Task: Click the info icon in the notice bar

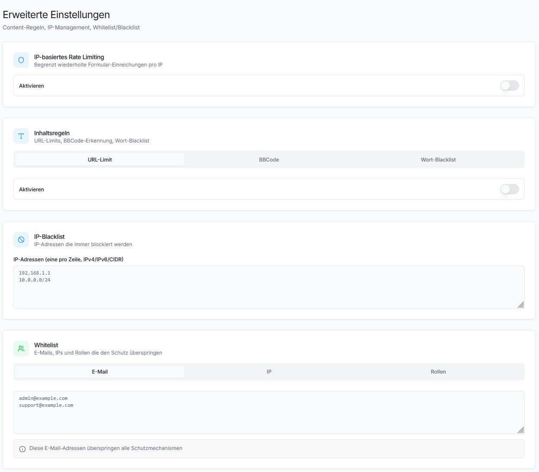Action: [22, 449]
